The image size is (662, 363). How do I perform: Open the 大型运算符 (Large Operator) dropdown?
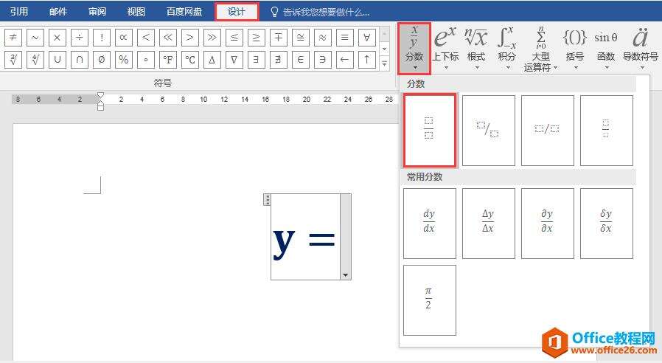point(540,49)
